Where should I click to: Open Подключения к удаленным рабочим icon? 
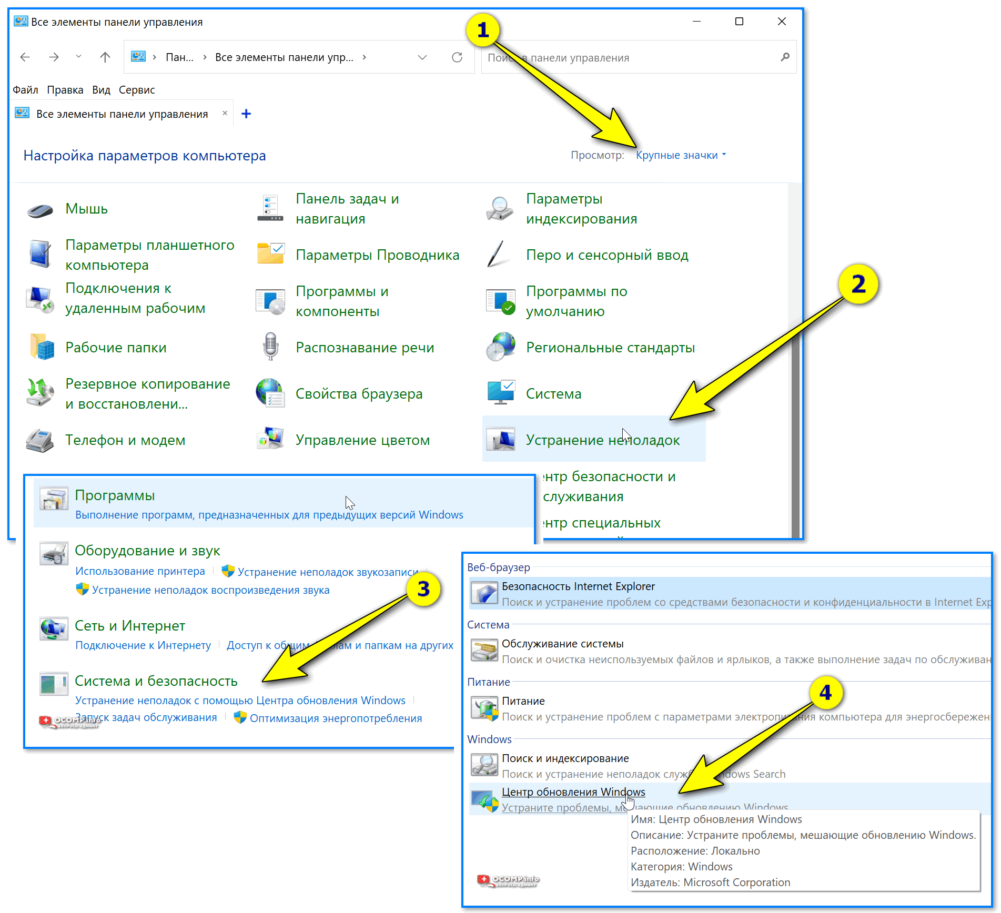pos(40,299)
